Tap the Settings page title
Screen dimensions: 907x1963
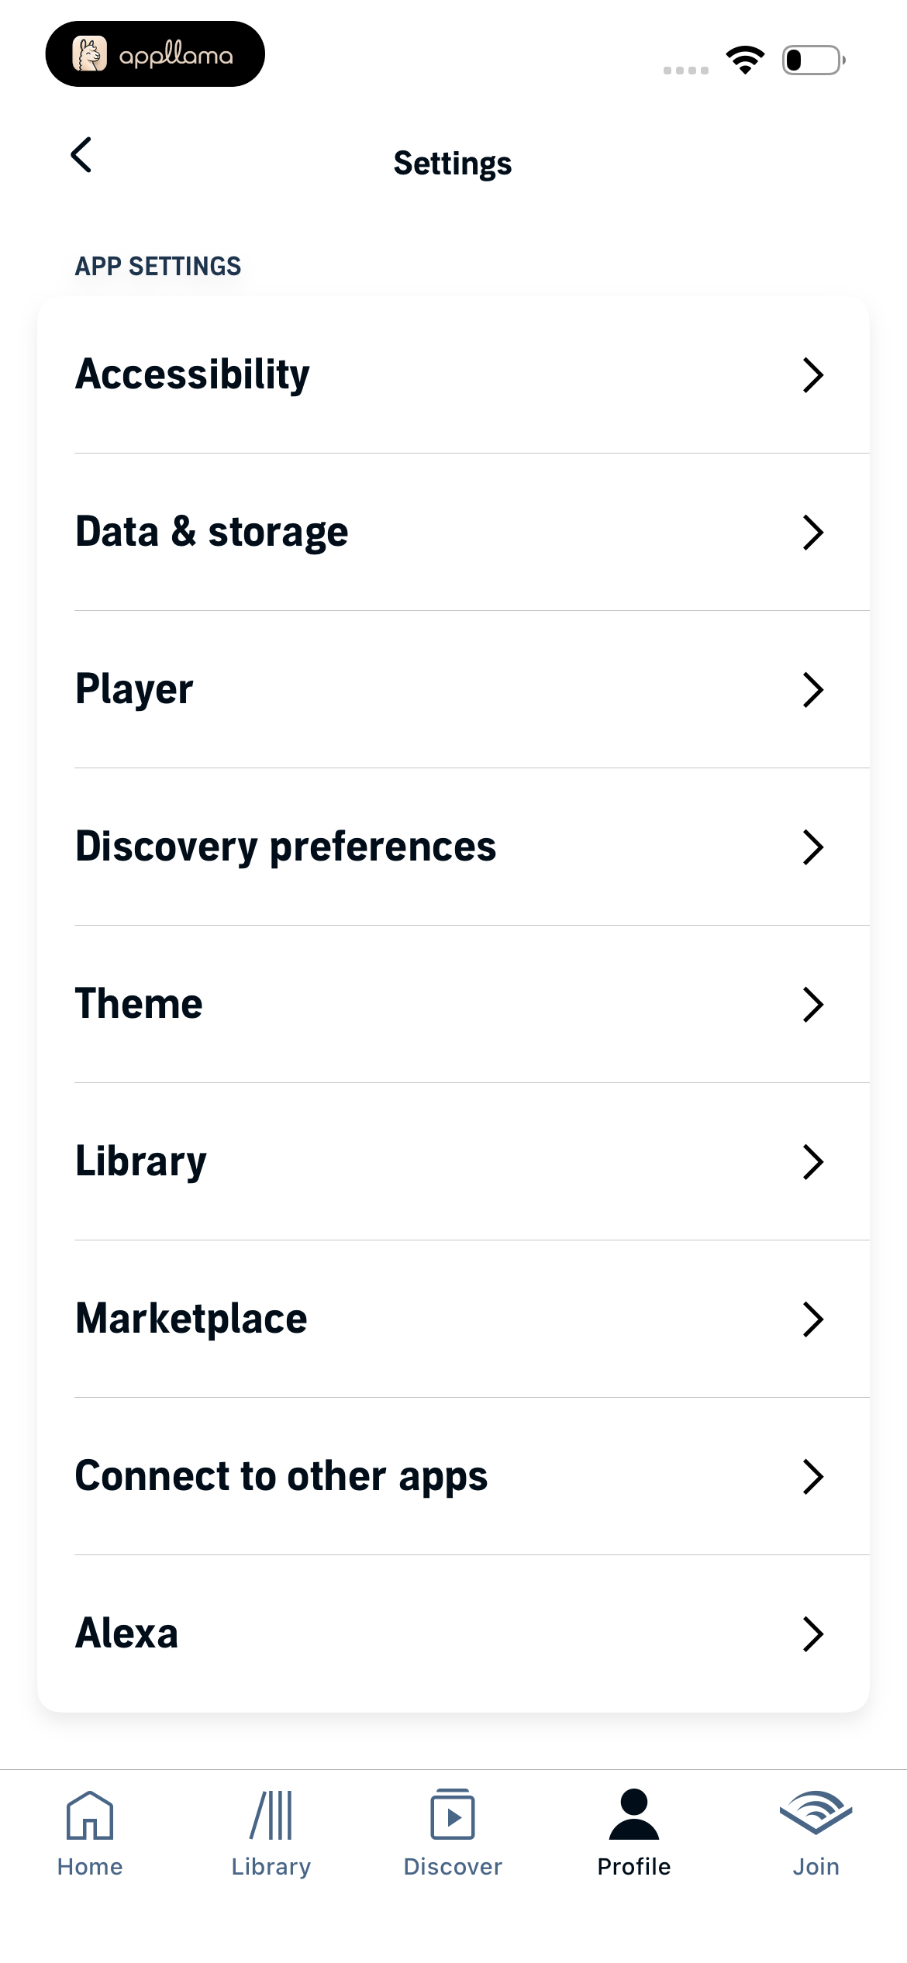453,164
